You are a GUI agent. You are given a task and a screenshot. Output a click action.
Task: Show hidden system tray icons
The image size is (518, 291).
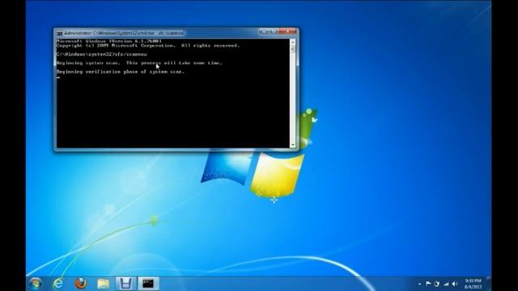point(419,284)
